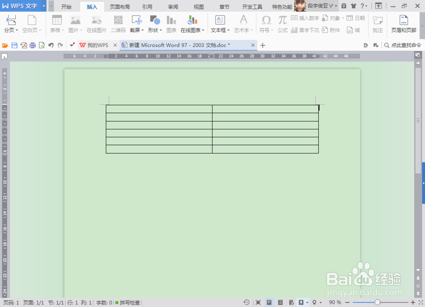Expand the user account 段宇俊亚 dropdown
Viewport: 425px width, 307px height.
click(x=336, y=6)
